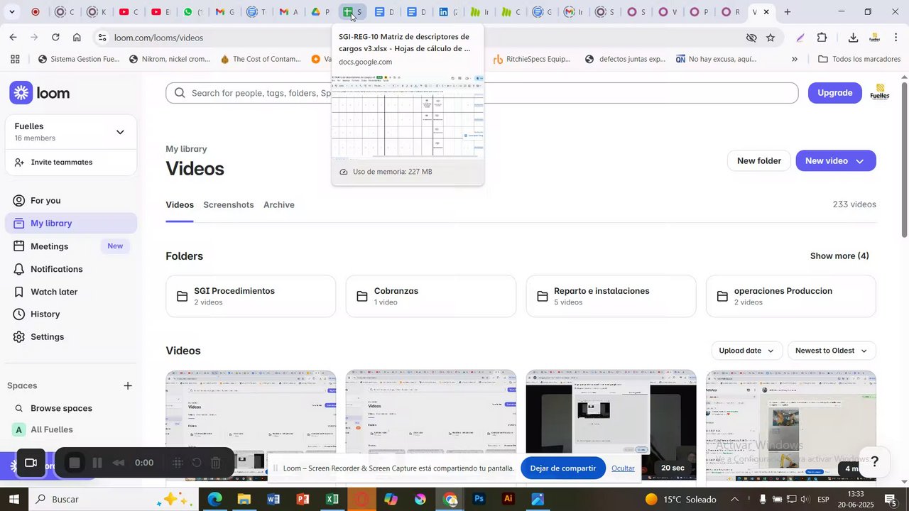Add a new space with plus icon

128,386
